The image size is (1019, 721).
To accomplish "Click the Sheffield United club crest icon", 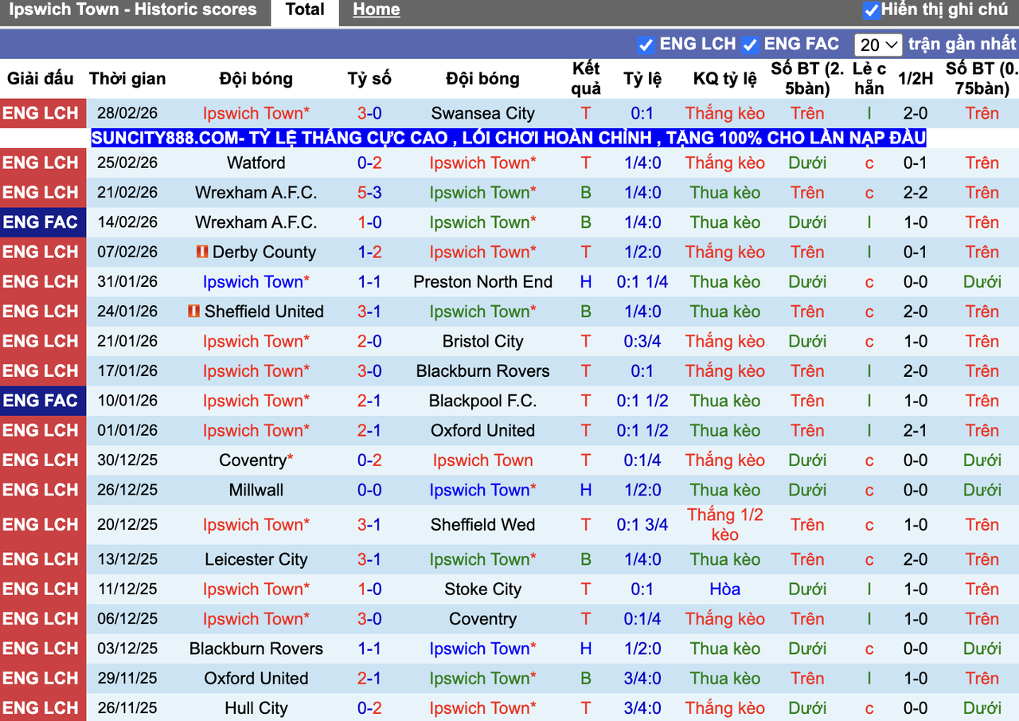I will click(193, 312).
